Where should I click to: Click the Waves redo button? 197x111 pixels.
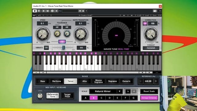pyautogui.click(x=47, y=15)
